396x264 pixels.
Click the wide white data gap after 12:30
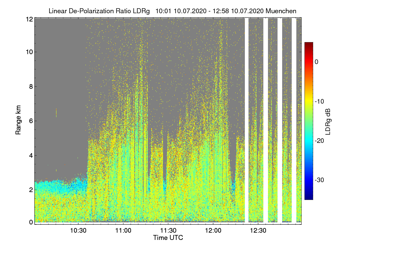pyautogui.click(x=266, y=120)
